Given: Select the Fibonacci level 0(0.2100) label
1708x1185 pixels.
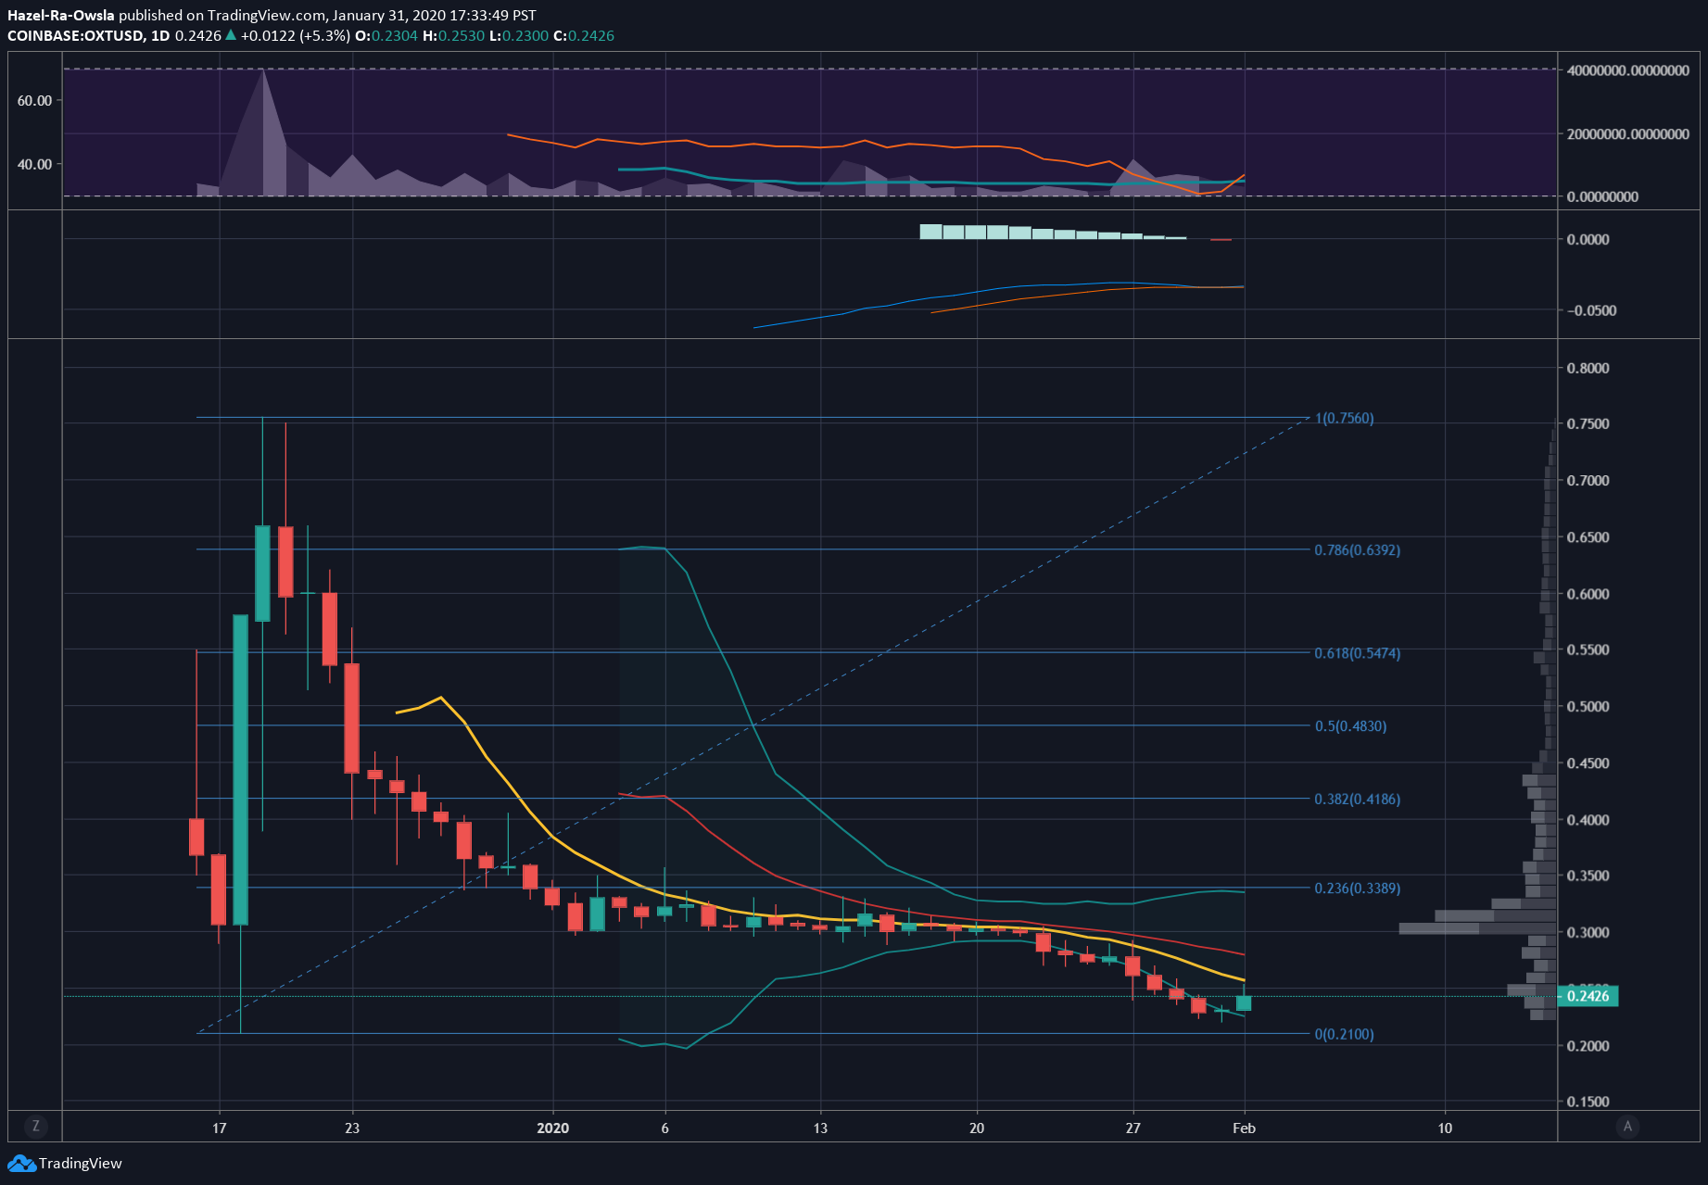Looking at the screenshot, I should [1344, 1034].
